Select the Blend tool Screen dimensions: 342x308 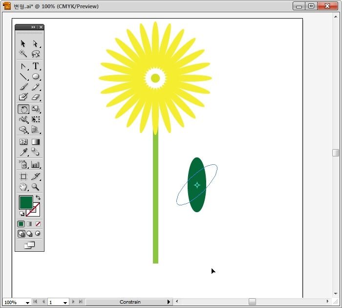coord(35,152)
